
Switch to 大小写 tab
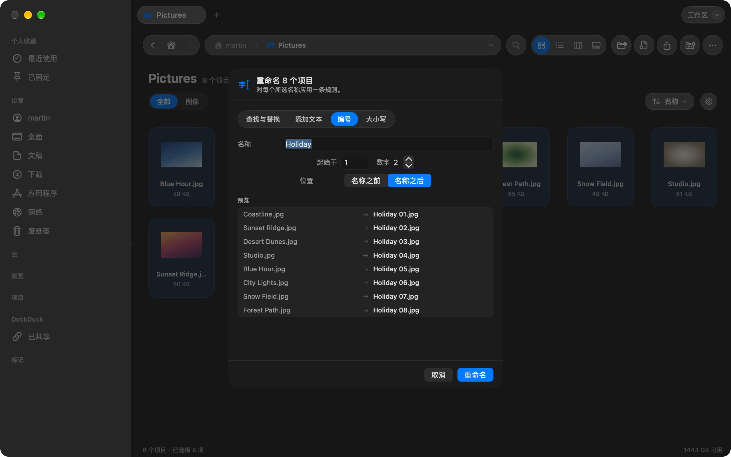(x=376, y=119)
